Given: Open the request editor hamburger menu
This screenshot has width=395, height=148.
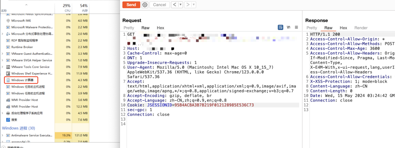Looking at the screenshot, I should pos(296,27).
